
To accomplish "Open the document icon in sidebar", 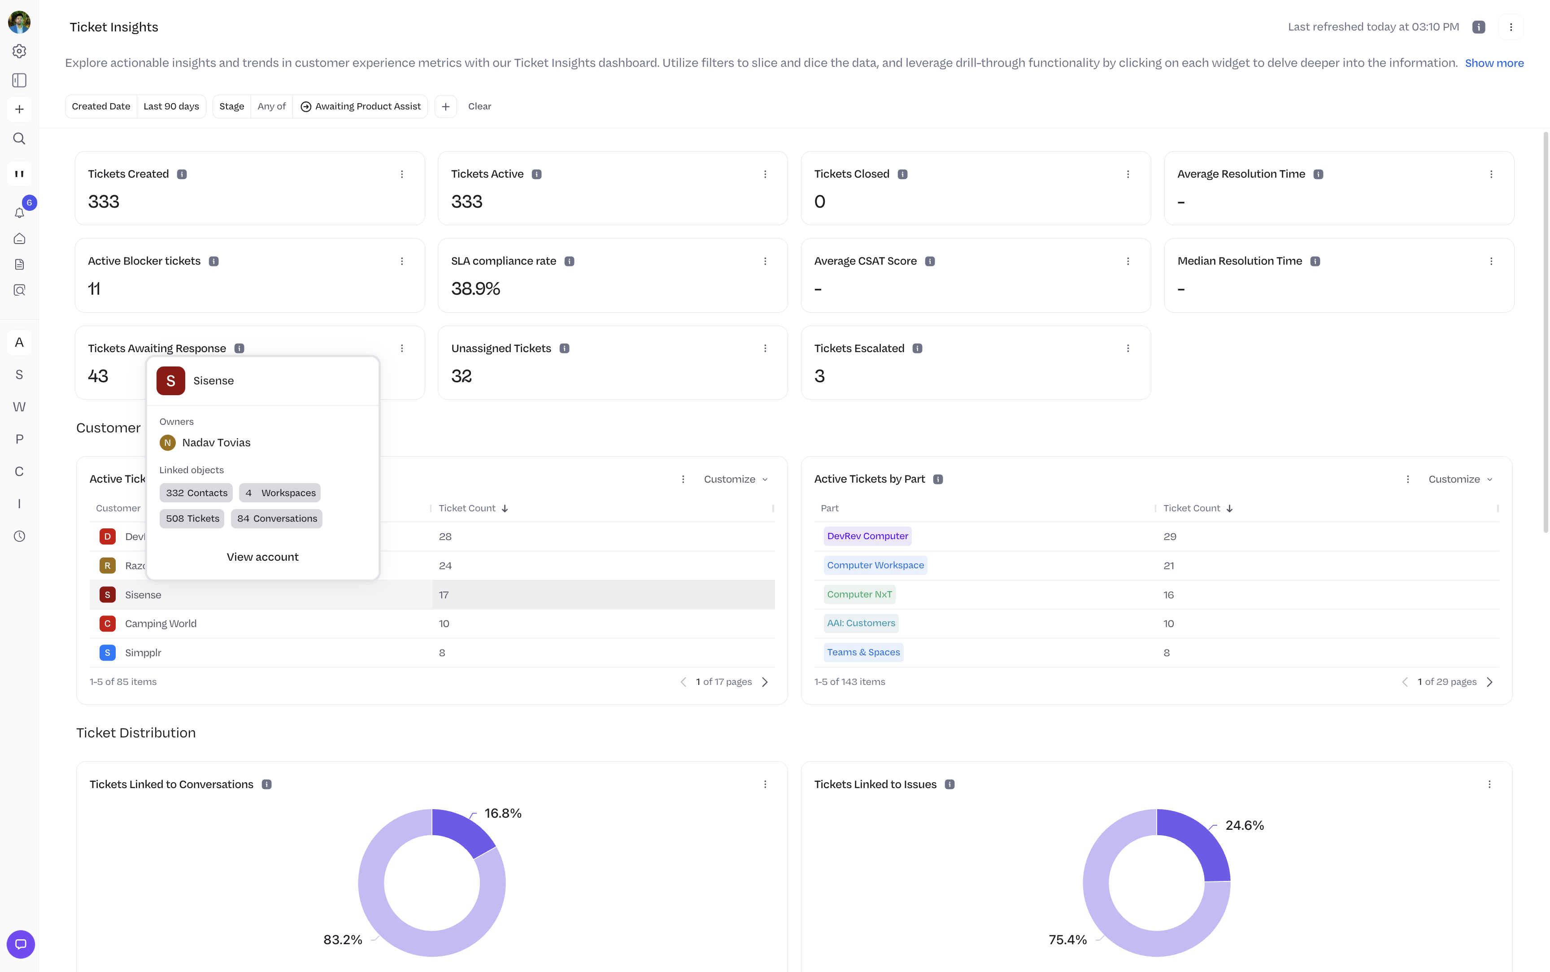I will (19, 264).
